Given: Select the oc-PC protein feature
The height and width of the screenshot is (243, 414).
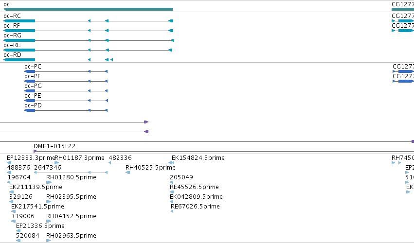Looking at the screenshot, I should [x=66, y=71].
